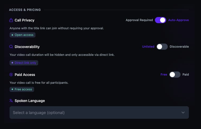
Task: Click the Paid Access heading
Action: (x=25, y=75)
